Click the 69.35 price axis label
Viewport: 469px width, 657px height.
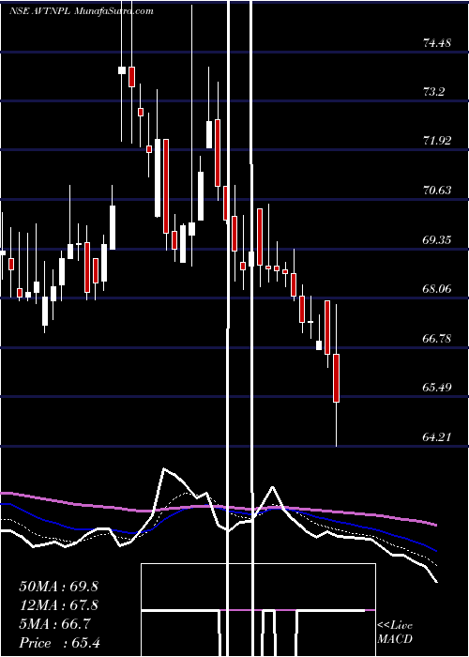pyautogui.click(x=437, y=240)
